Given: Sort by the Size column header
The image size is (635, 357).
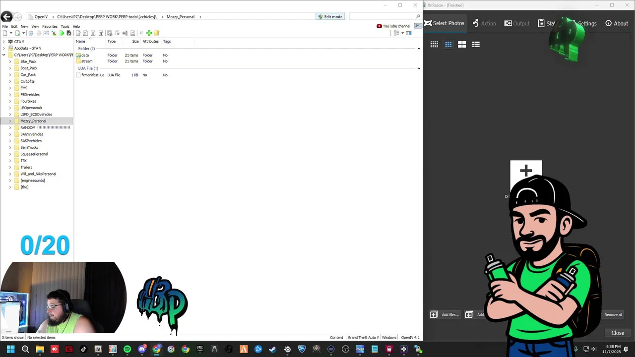Looking at the screenshot, I should 135,42.
